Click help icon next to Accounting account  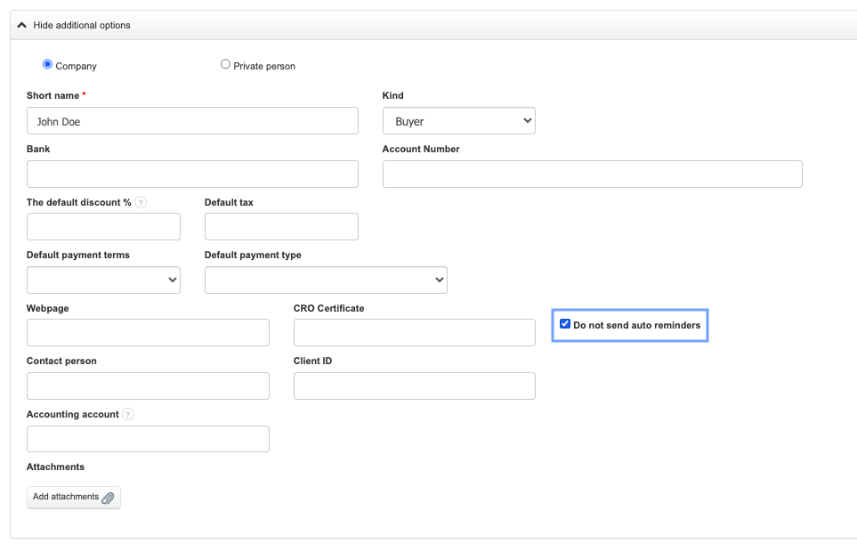coord(128,414)
